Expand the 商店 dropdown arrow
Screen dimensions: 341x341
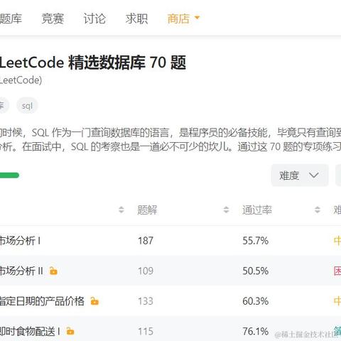pyautogui.click(x=197, y=18)
